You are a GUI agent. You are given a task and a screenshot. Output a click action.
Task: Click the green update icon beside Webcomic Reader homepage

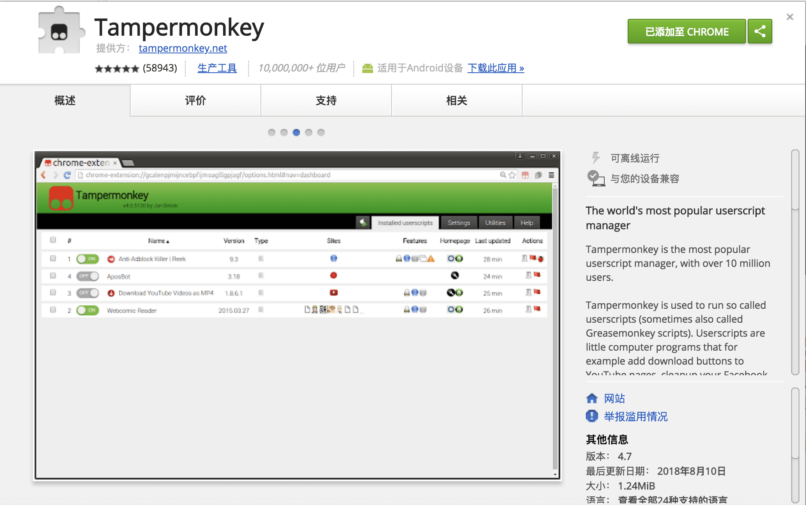pyautogui.click(x=460, y=310)
